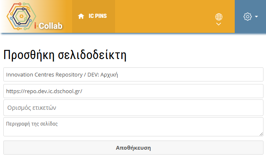Expand the chevron under the globe icon
The width and height of the screenshot is (266, 158).
218,24
